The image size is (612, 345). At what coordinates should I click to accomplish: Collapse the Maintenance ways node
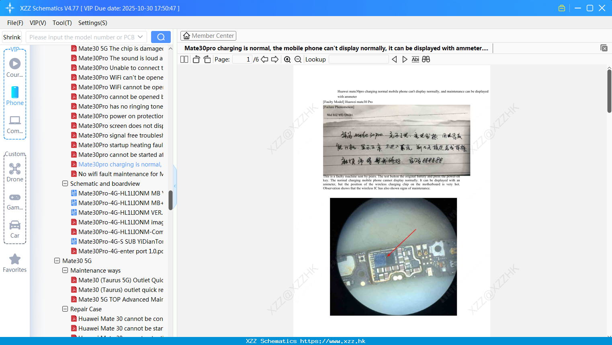[65, 270]
